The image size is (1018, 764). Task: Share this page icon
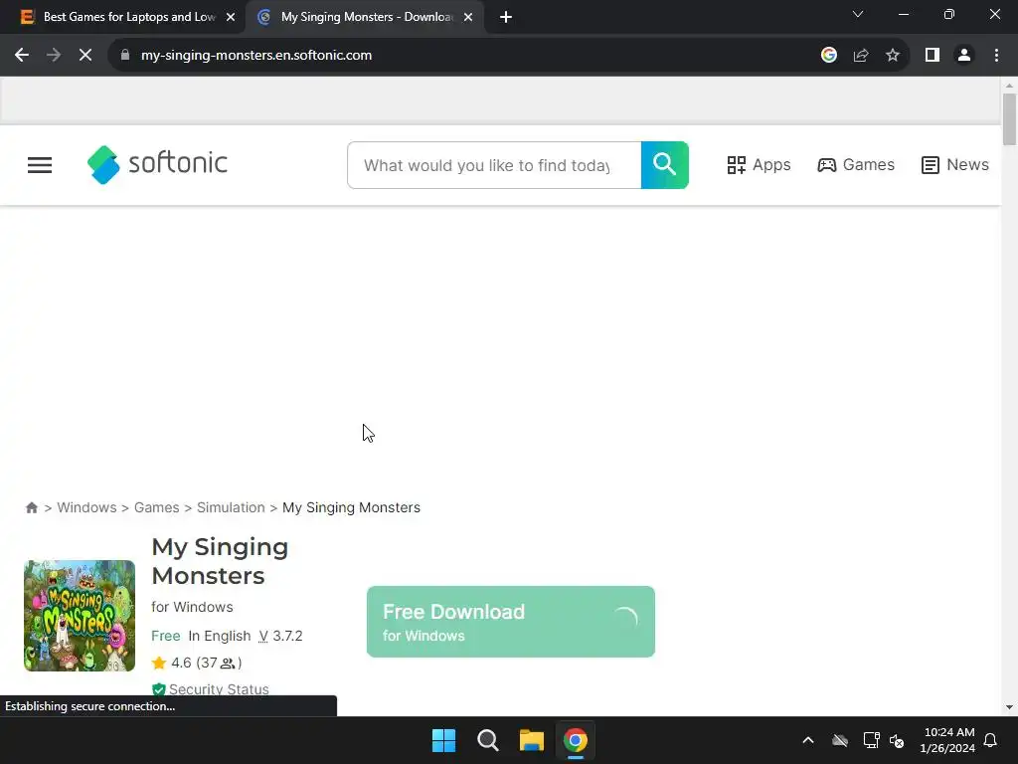click(x=861, y=56)
